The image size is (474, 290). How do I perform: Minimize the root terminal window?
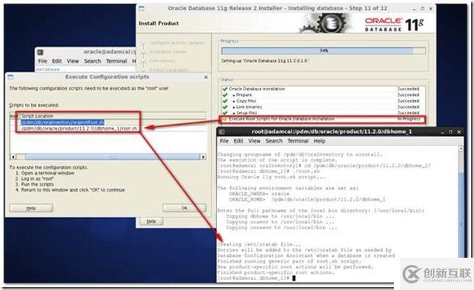(442, 132)
